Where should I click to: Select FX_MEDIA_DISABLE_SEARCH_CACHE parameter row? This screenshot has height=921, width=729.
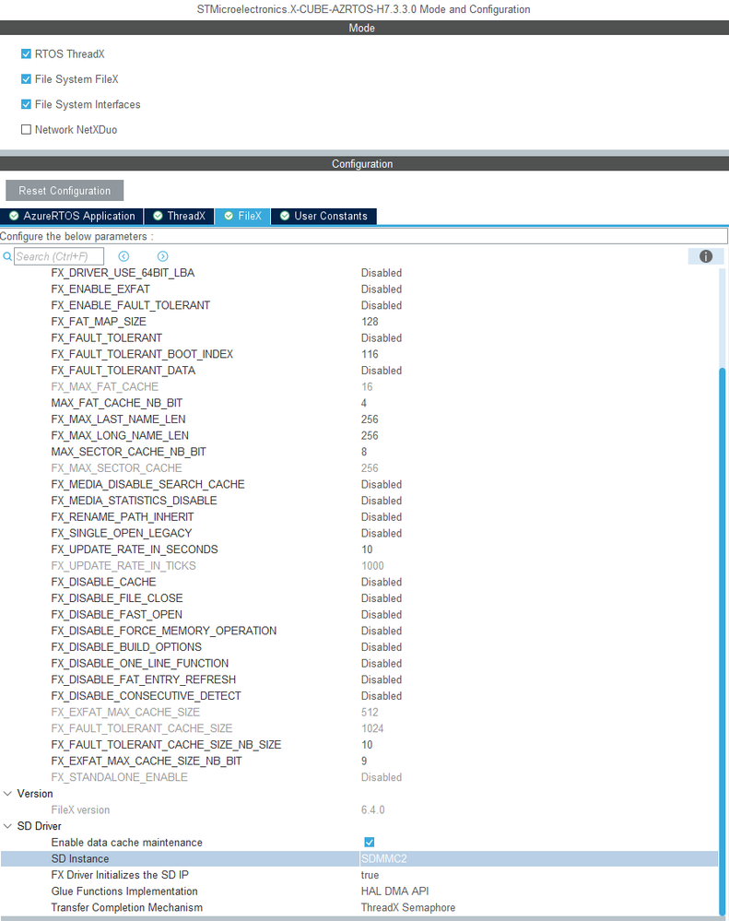pos(359,485)
